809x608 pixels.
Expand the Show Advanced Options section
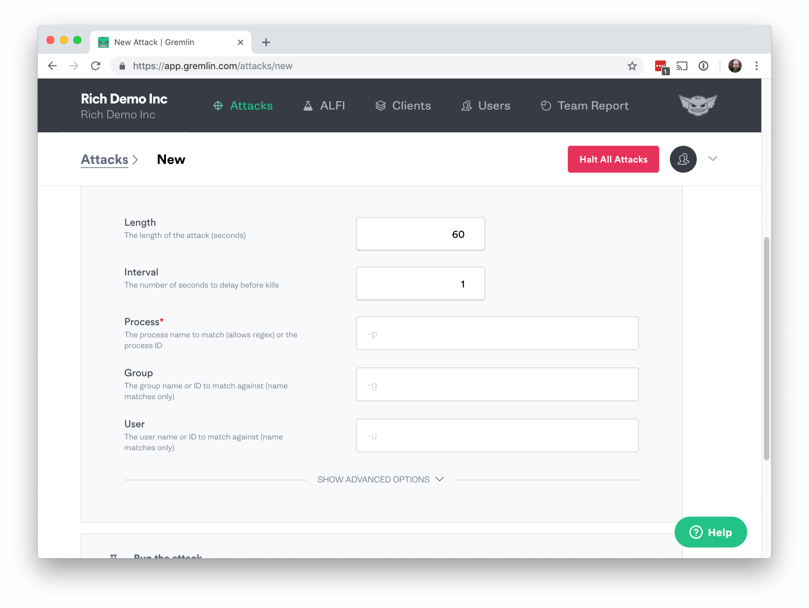[x=381, y=479]
